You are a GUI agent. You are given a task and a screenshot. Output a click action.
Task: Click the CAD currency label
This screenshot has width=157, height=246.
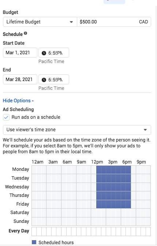tap(143, 22)
